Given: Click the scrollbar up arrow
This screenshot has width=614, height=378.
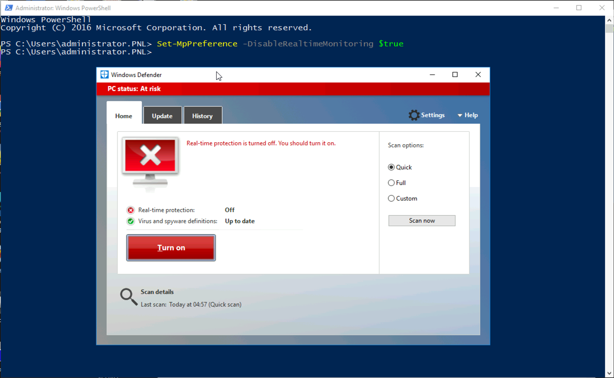Looking at the screenshot, I should 609,19.
